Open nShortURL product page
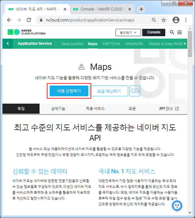195x218 pixels. (x=134, y=44)
